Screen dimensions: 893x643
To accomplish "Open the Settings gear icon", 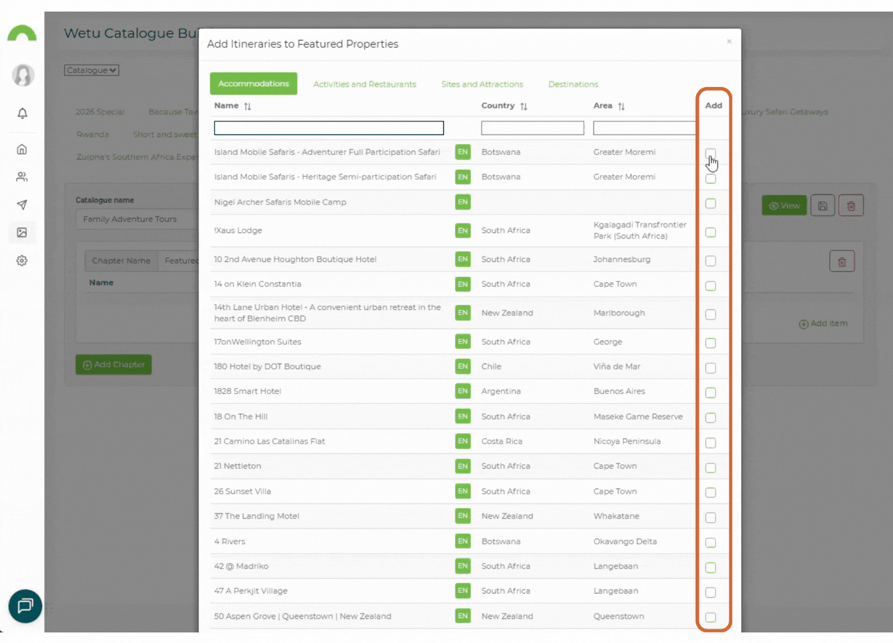I will tap(22, 260).
